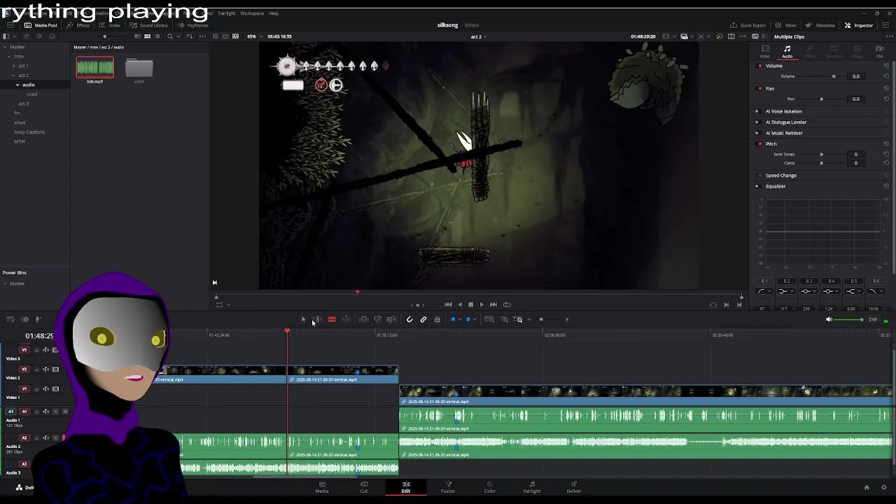Open the Sound Library panel
The height and width of the screenshot is (504, 896).
click(x=149, y=25)
